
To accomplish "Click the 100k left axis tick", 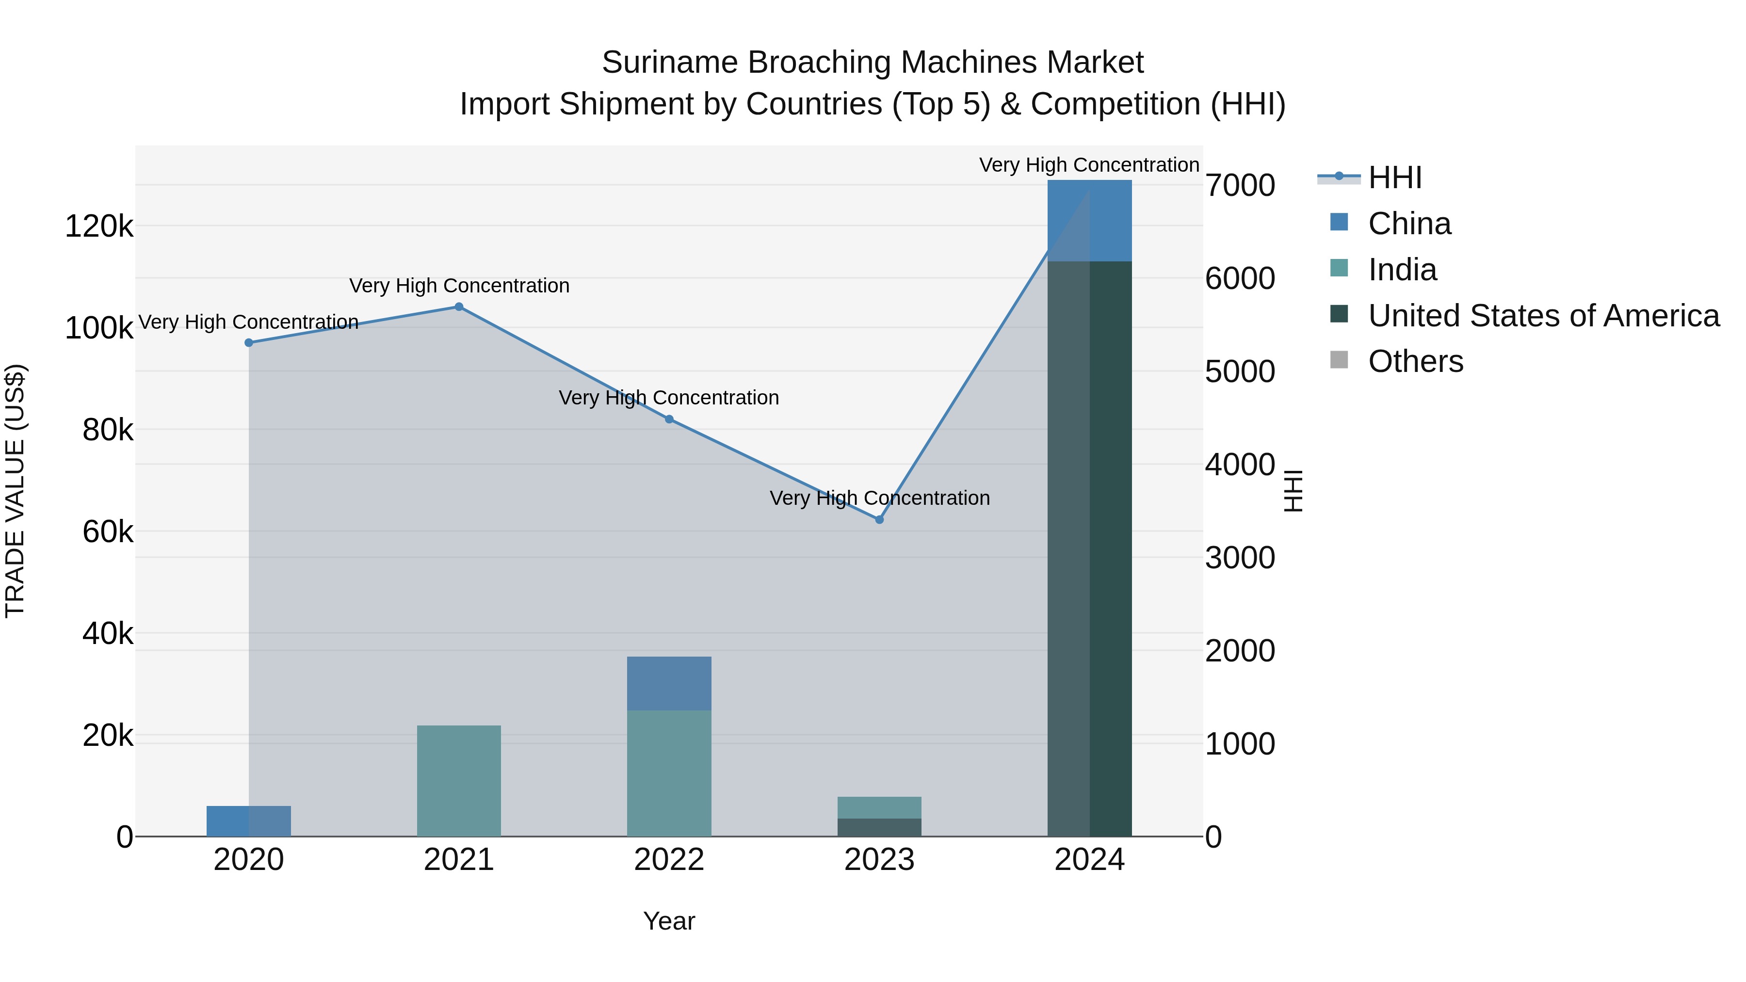I will 99,328.
